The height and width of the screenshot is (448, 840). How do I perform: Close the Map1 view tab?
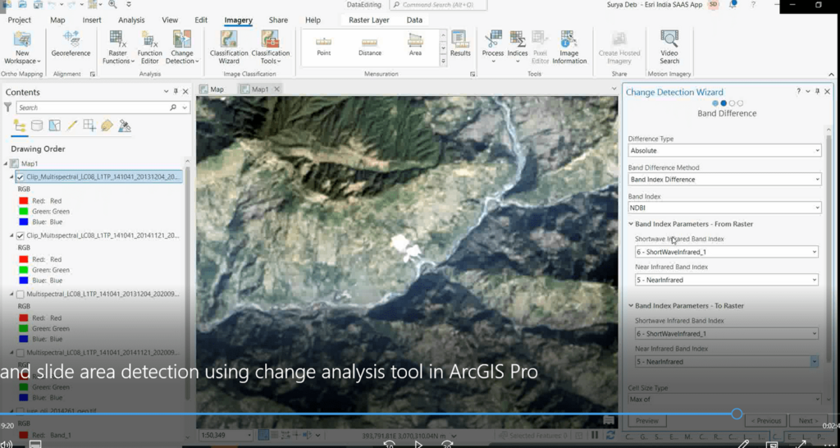coord(277,89)
